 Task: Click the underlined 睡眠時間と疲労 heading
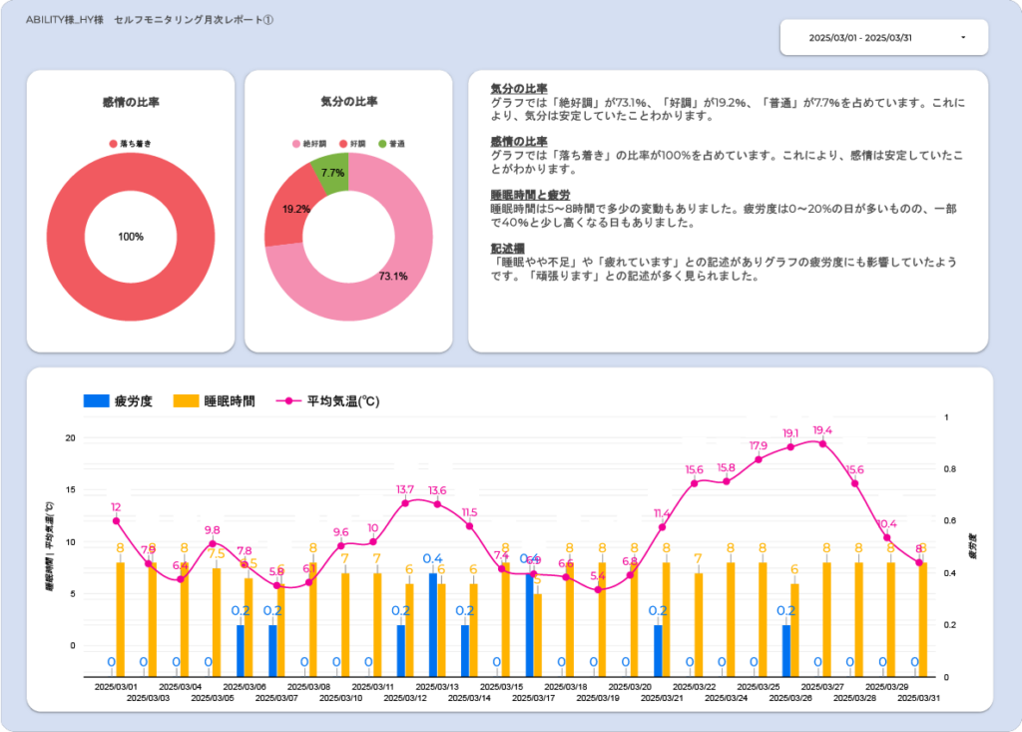click(x=530, y=195)
